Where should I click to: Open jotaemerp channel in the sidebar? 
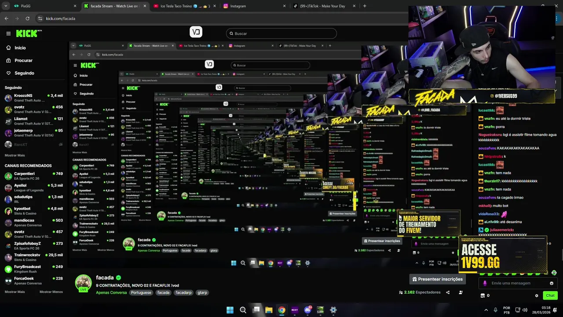pyautogui.click(x=33, y=133)
